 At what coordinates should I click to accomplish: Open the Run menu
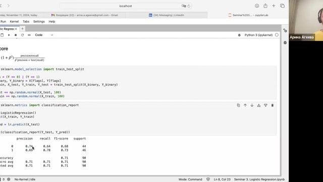click(3, 21)
